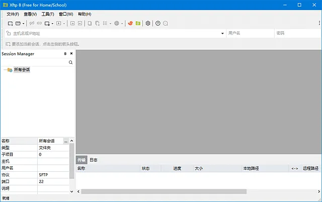The image size is (322, 202).
Task: Open Options with the gear icon
Action: [x=148, y=23]
